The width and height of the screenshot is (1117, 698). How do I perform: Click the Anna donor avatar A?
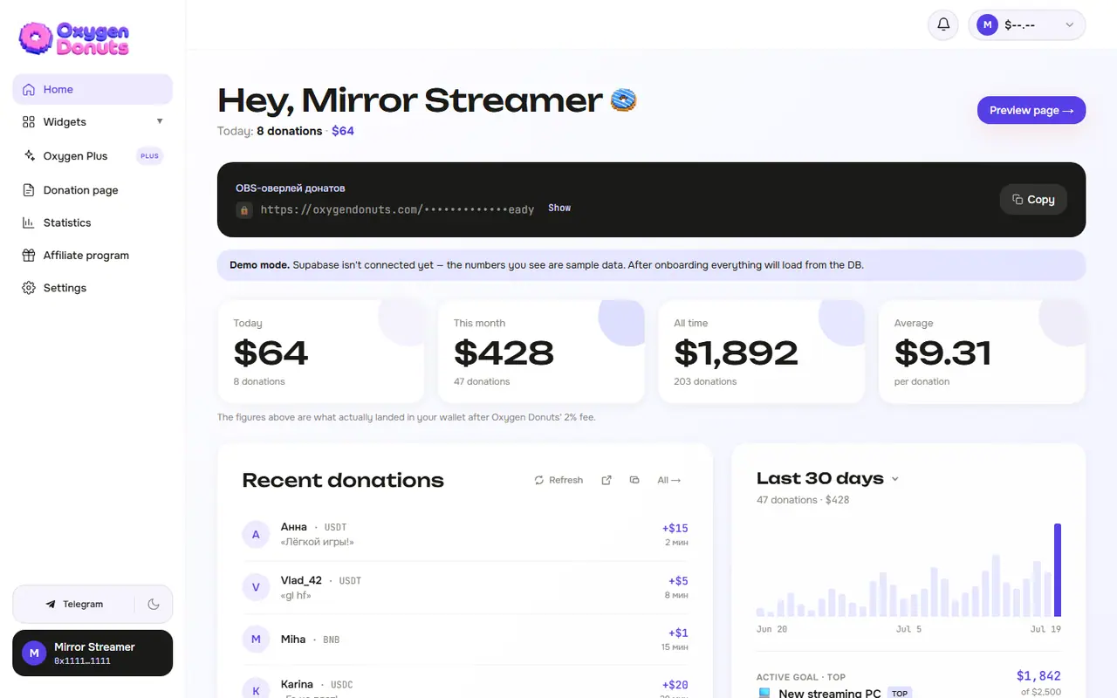[256, 534]
